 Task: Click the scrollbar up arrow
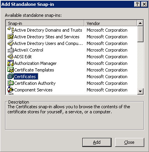(140, 23)
